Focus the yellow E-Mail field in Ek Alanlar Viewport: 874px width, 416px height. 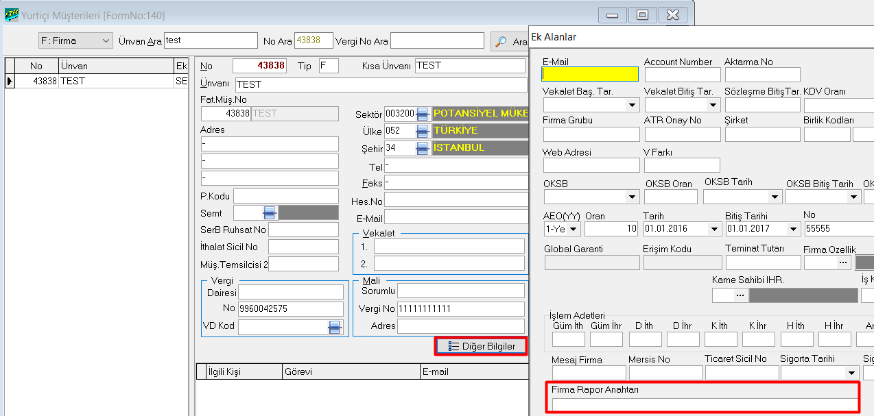590,74
